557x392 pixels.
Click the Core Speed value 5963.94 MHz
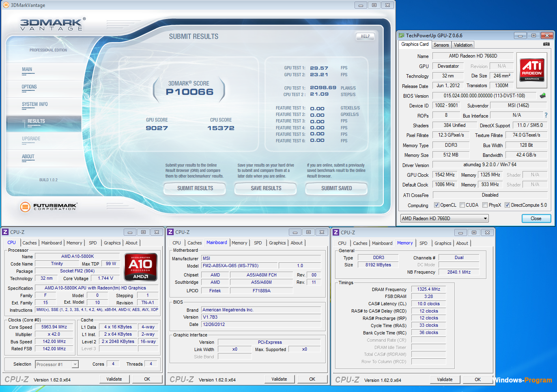(x=54, y=327)
